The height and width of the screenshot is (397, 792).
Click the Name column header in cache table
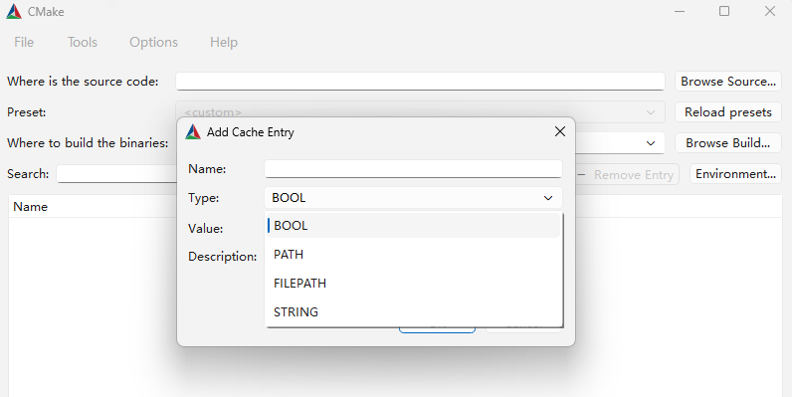click(30, 207)
